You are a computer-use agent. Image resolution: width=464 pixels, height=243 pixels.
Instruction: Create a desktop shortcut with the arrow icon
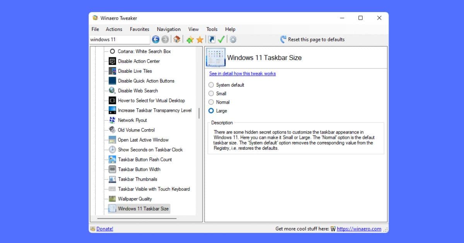[213, 39]
